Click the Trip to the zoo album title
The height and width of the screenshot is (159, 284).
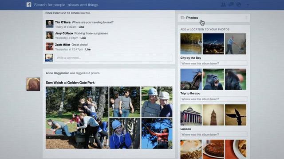[190, 93]
